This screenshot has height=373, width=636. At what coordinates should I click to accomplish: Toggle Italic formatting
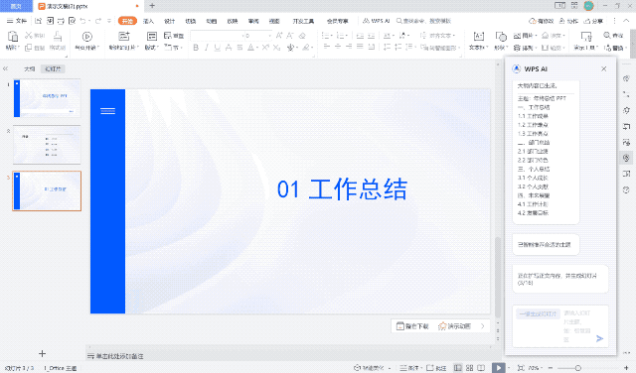[x=207, y=48]
